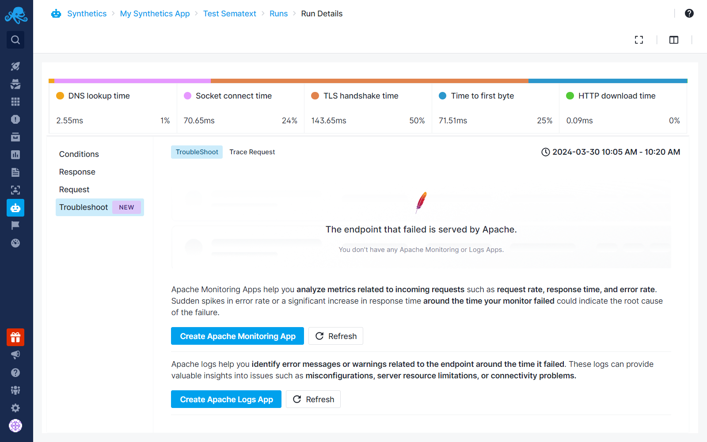
Task: Click the help icon in the top right
Action: (x=689, y=13)
